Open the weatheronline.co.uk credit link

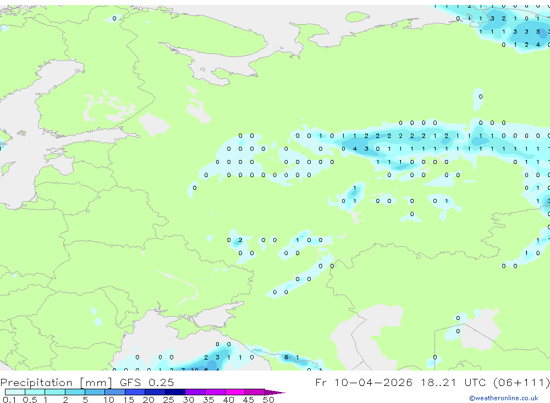click(504, 398)
